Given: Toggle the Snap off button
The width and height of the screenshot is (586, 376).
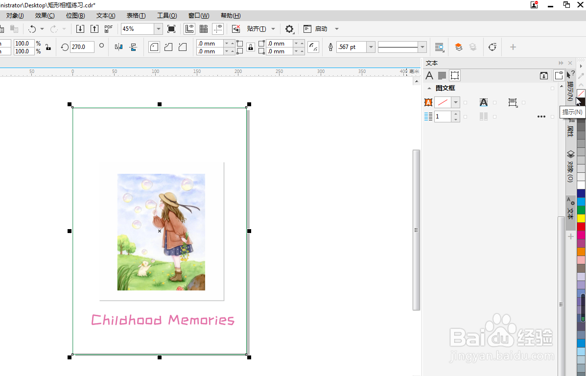Looking at the screenshot, I should click(x=236, y=29).
